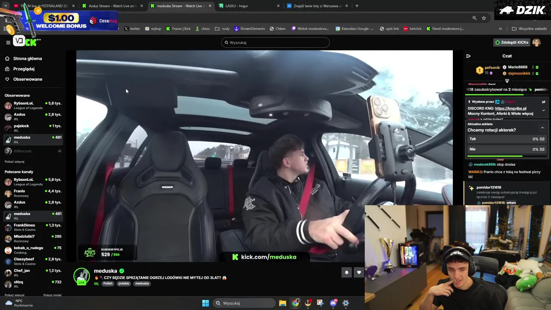Viewport: 551px width, 310px height.
Task: Open pajalock channel in sidebar
Action: tap(32, 128)
